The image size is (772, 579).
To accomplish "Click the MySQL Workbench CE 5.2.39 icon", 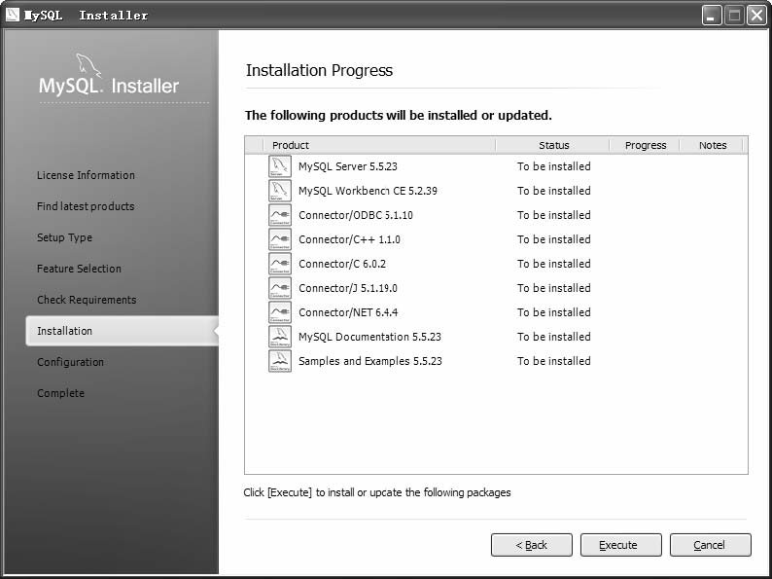I will (x=280, y=191).
